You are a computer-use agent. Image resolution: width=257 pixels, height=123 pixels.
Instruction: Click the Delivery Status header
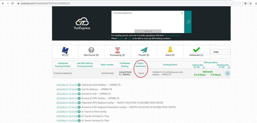[211, 63]
